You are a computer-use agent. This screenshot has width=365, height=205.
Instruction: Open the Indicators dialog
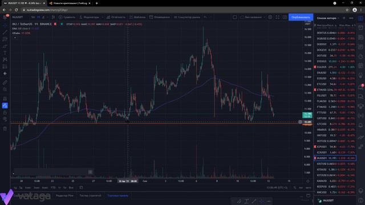(x=89, y=17)
